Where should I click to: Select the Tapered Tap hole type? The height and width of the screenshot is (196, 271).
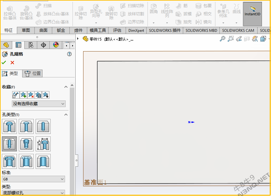pos(26,144)
